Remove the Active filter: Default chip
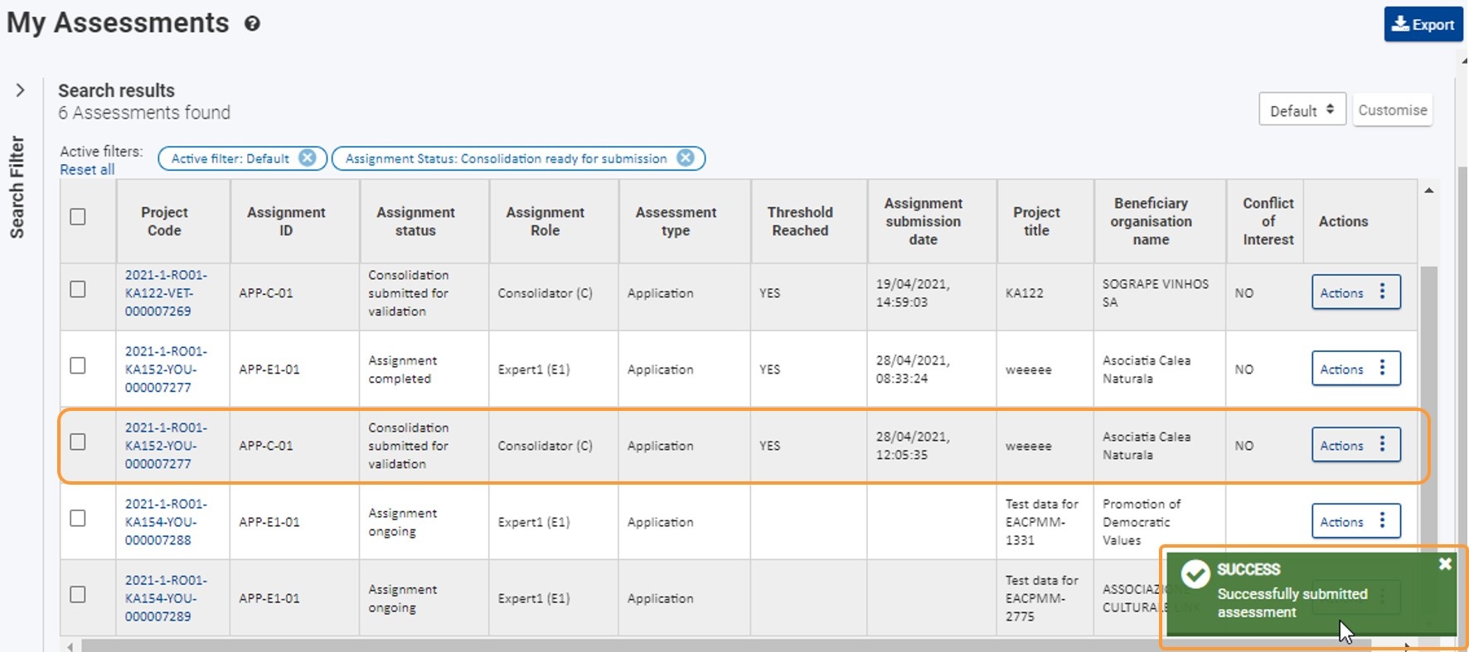The image size is (1469, 652). pyautogui.click(x=308, y=157)
